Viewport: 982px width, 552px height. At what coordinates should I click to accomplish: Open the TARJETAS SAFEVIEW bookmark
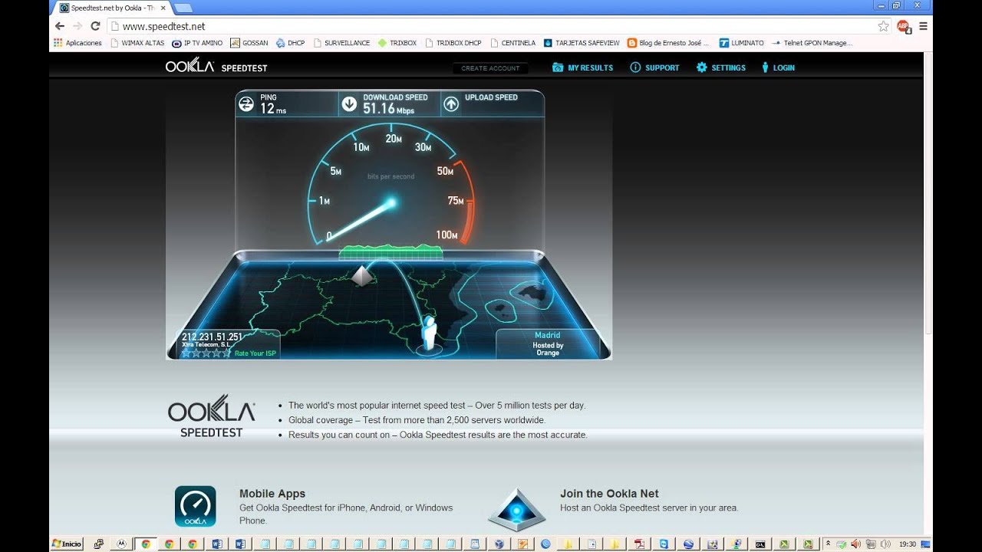[x=582, y=43]
